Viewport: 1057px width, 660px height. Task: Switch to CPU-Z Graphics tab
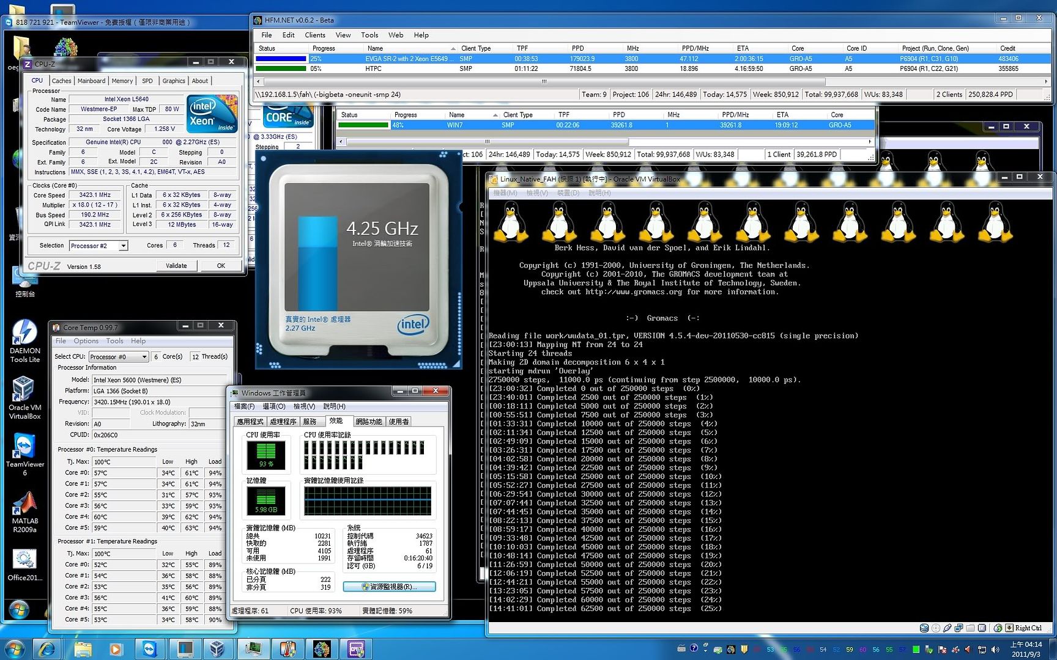[174, 81]
